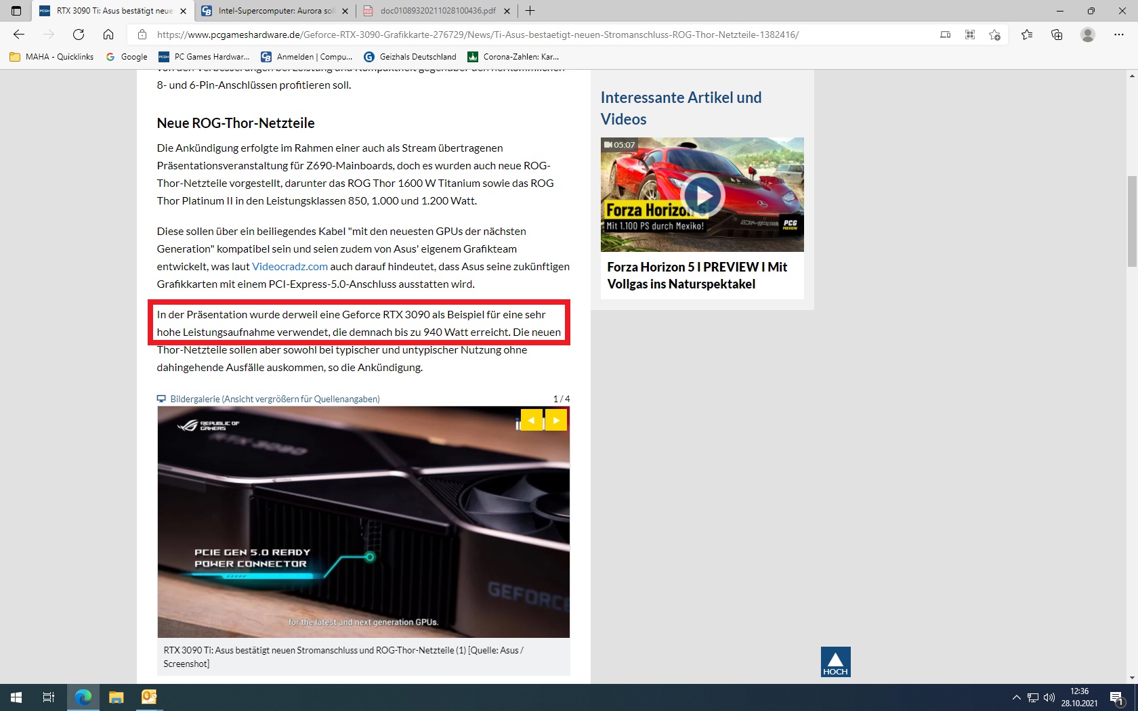Select the RTX 3090 Ti Asus tab
The height and width of the screenshot is (711, 1138).
[113, 11]
